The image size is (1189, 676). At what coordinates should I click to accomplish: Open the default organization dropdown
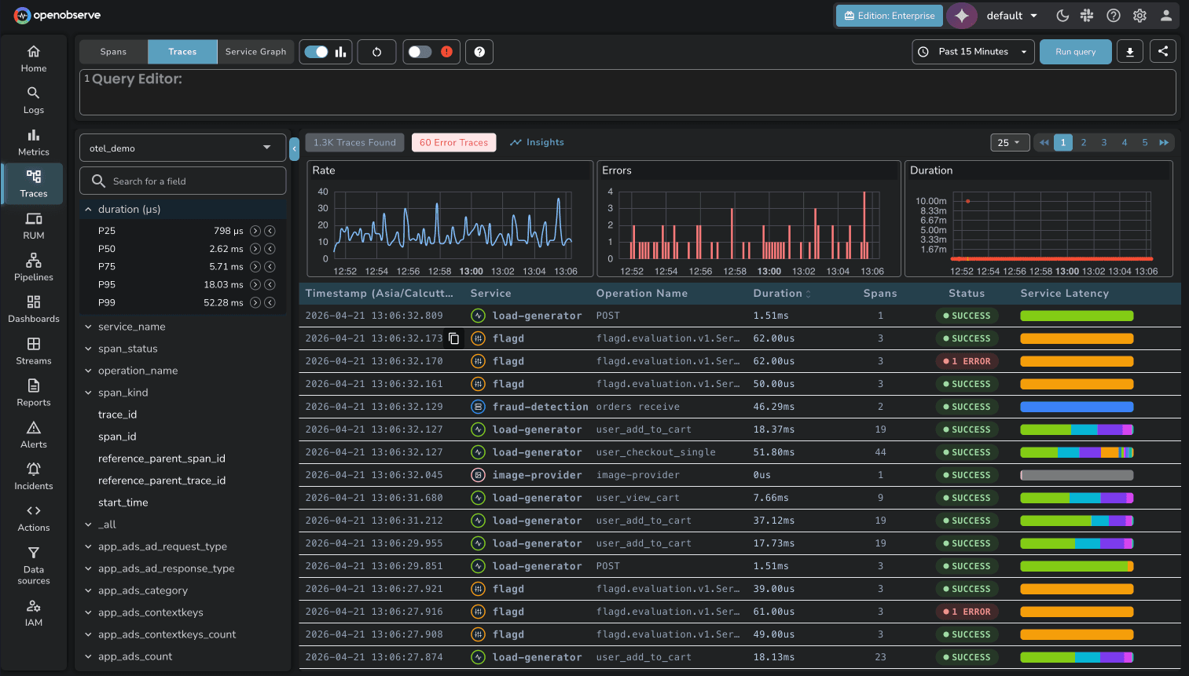(x=1012, y=16)
